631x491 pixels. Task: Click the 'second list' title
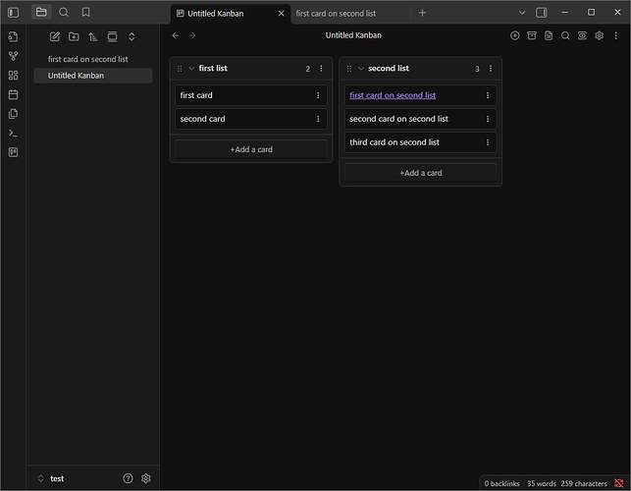[389, 69]
